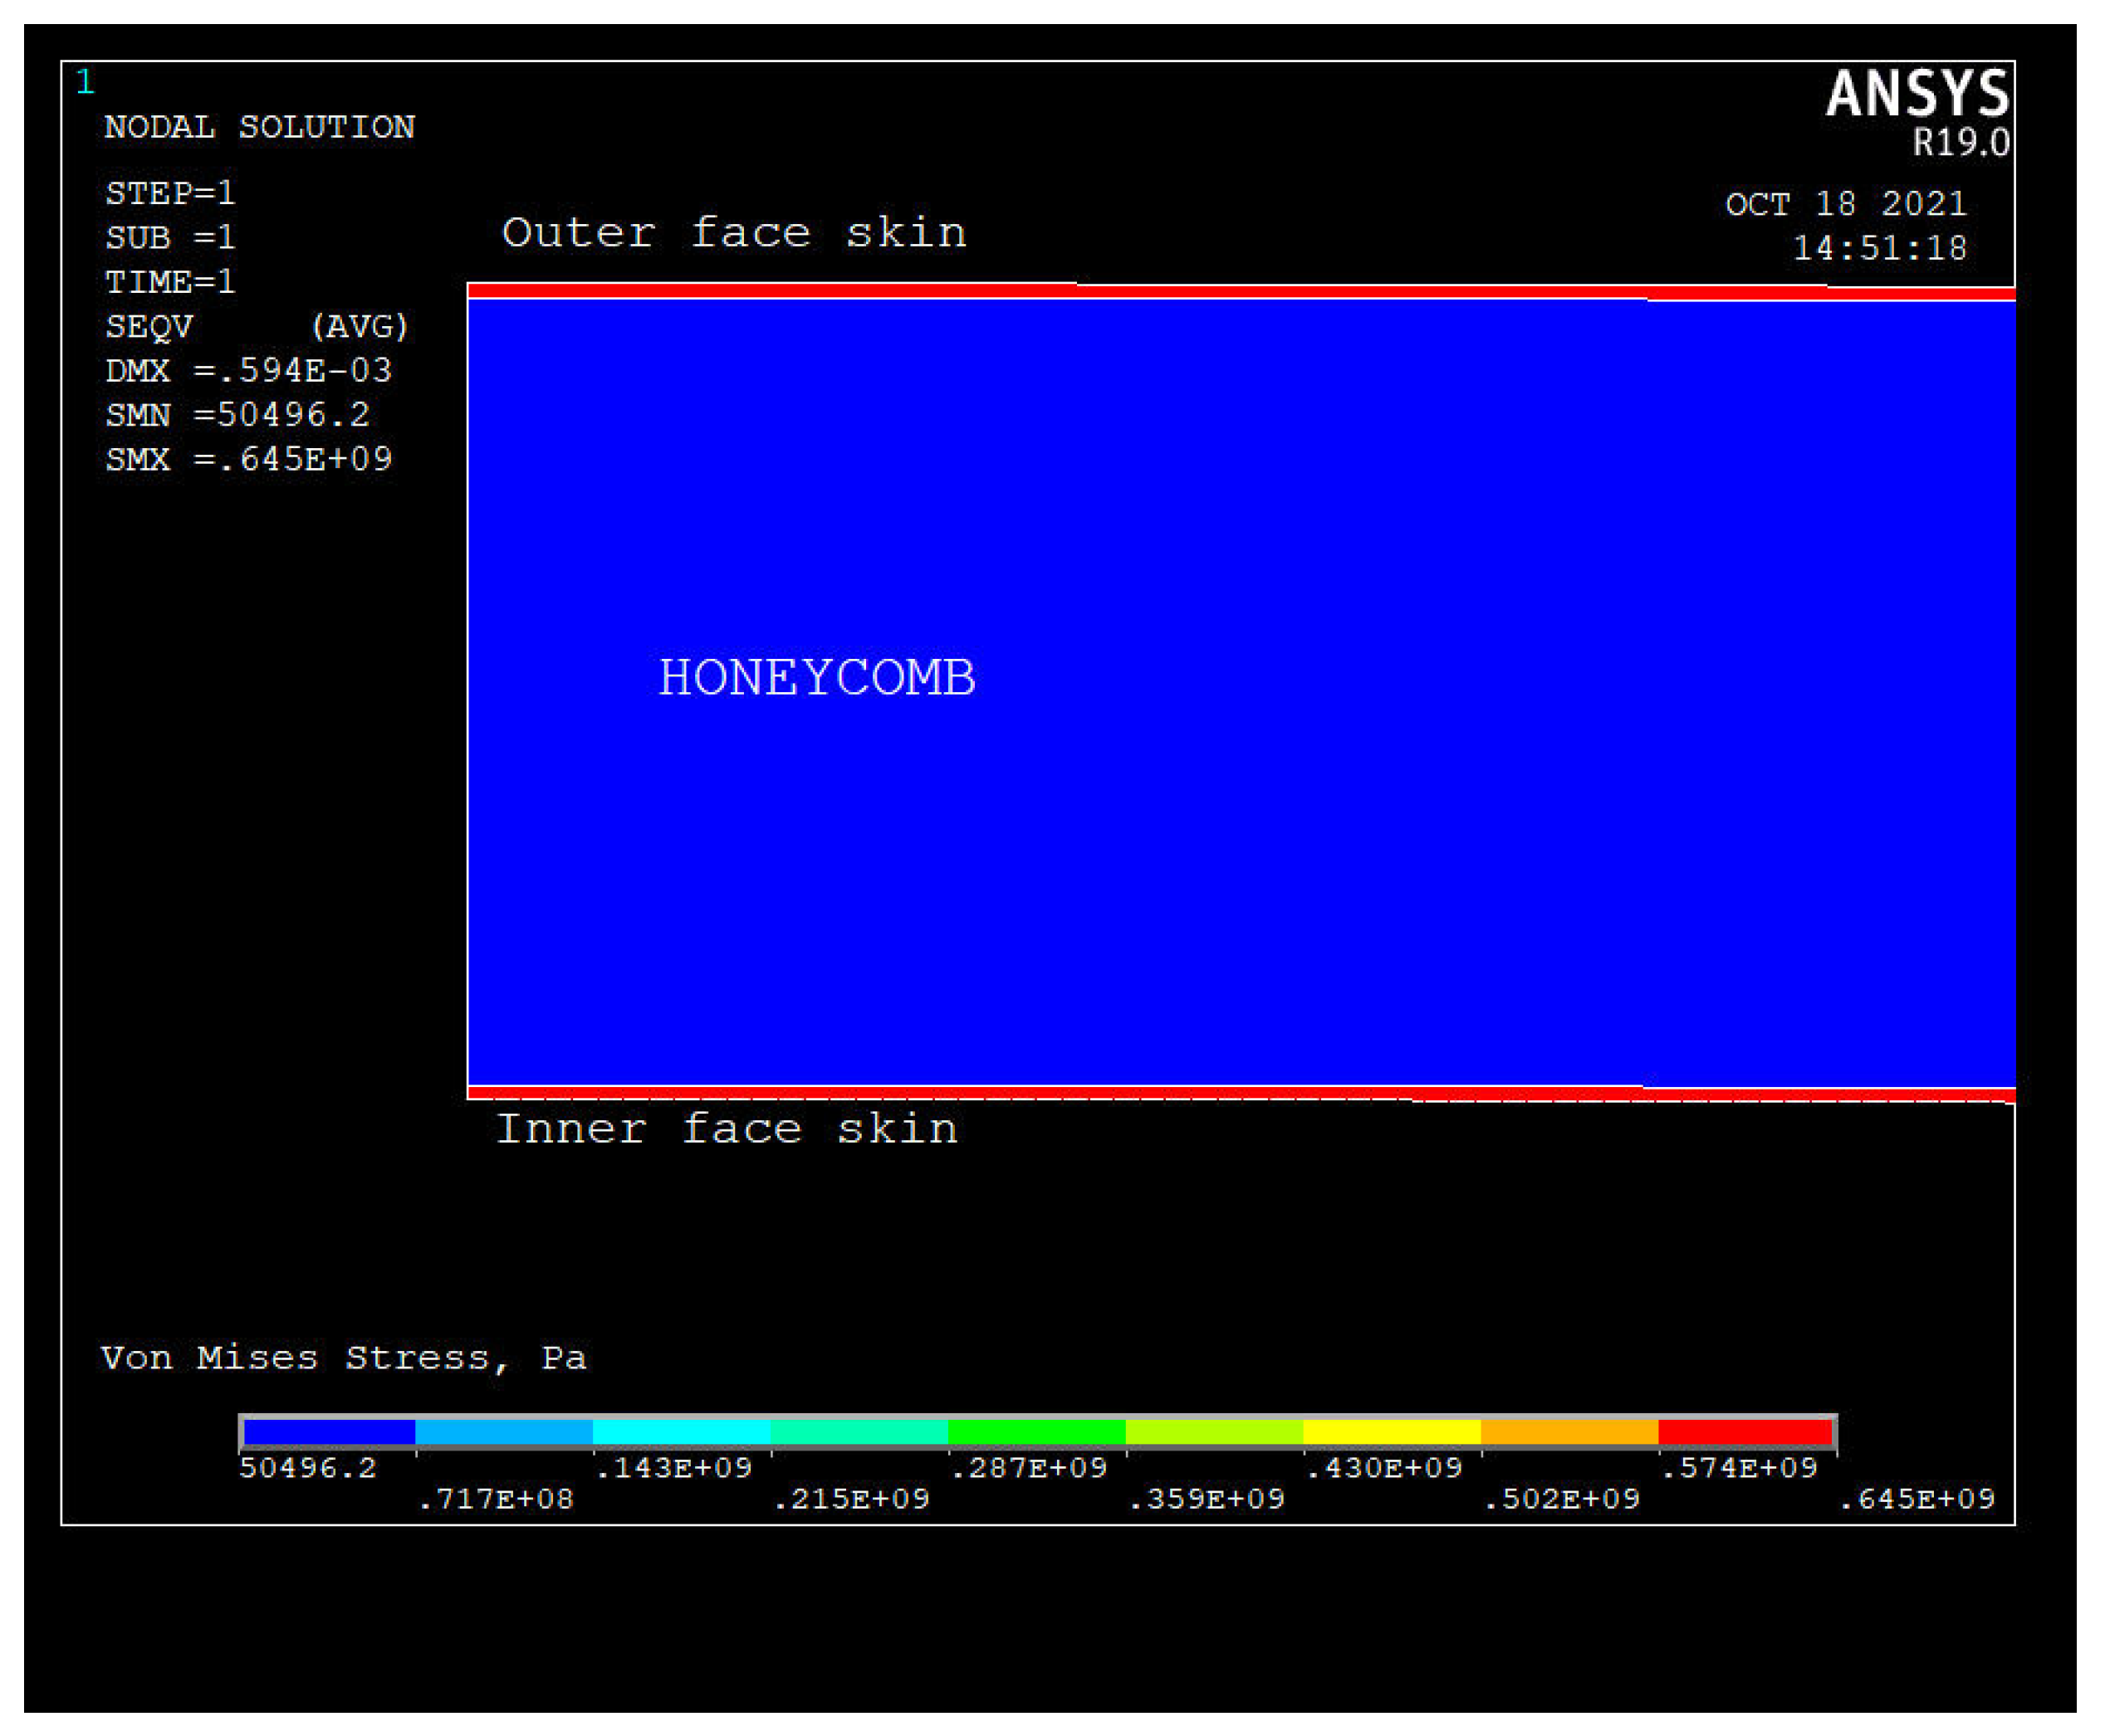The width and height of the screenshot is (2105, 1736).
Task: Click the cyan legend color band
Action: tap(682, 1432)
